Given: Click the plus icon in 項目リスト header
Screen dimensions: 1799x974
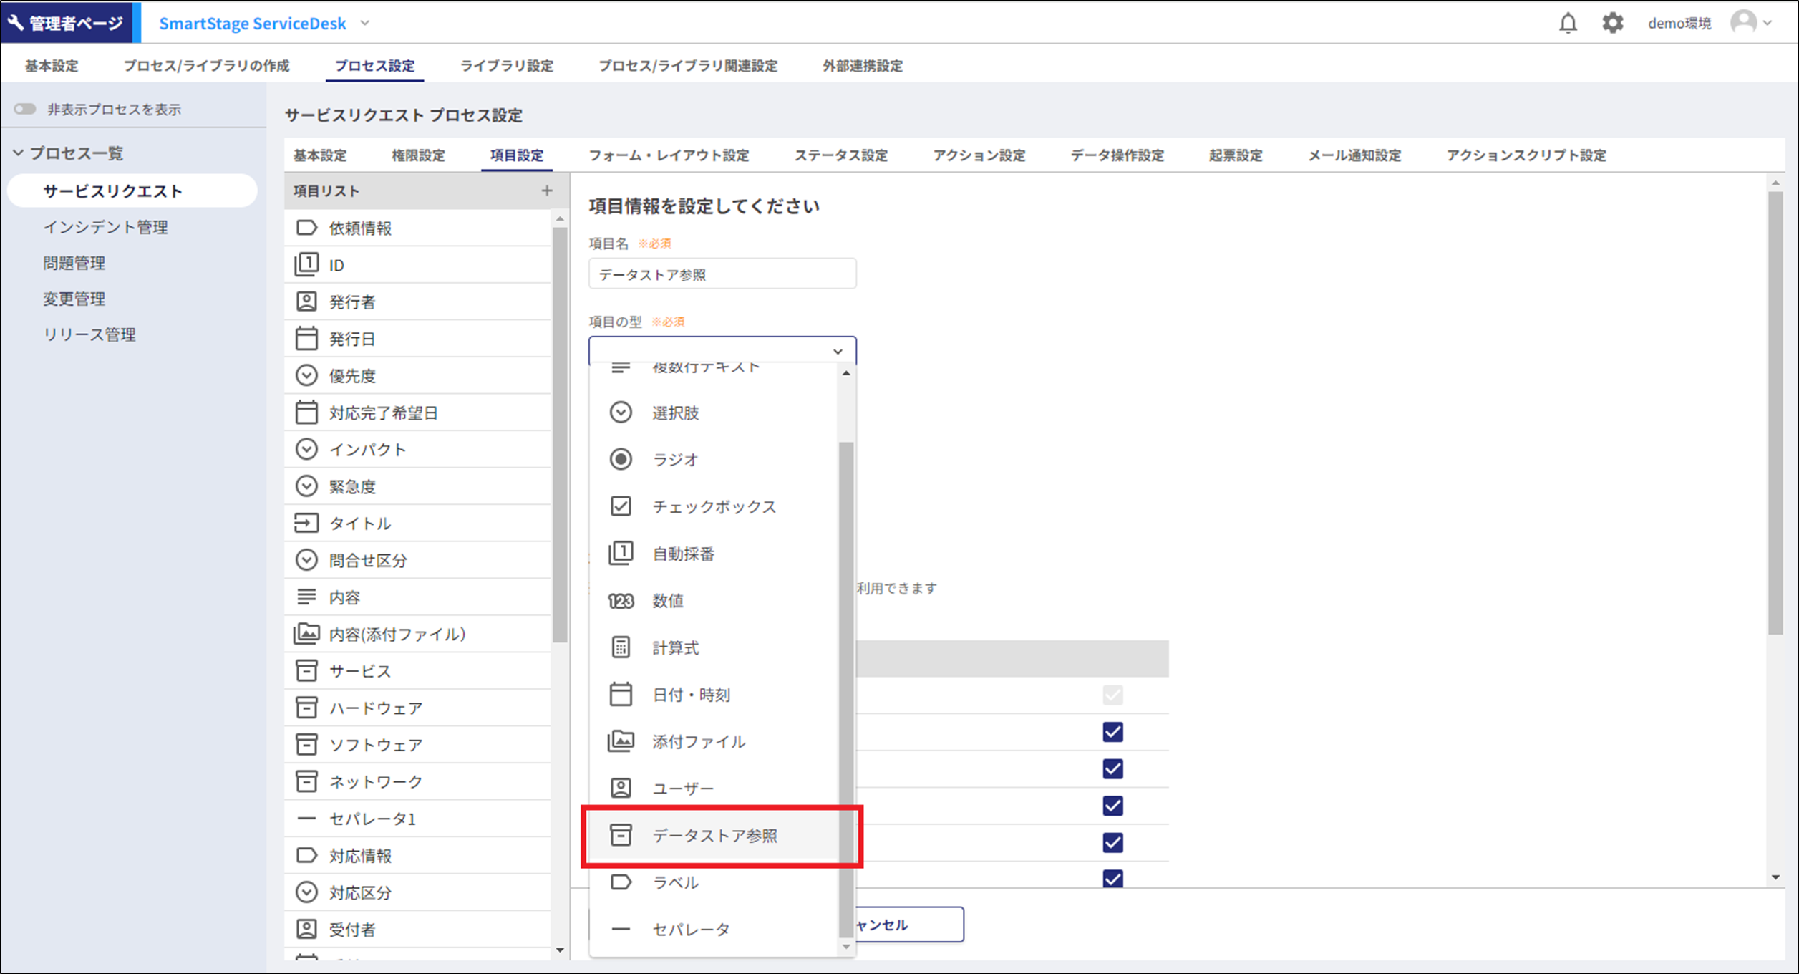Looking at the screenshot, I should coord(547,191).
